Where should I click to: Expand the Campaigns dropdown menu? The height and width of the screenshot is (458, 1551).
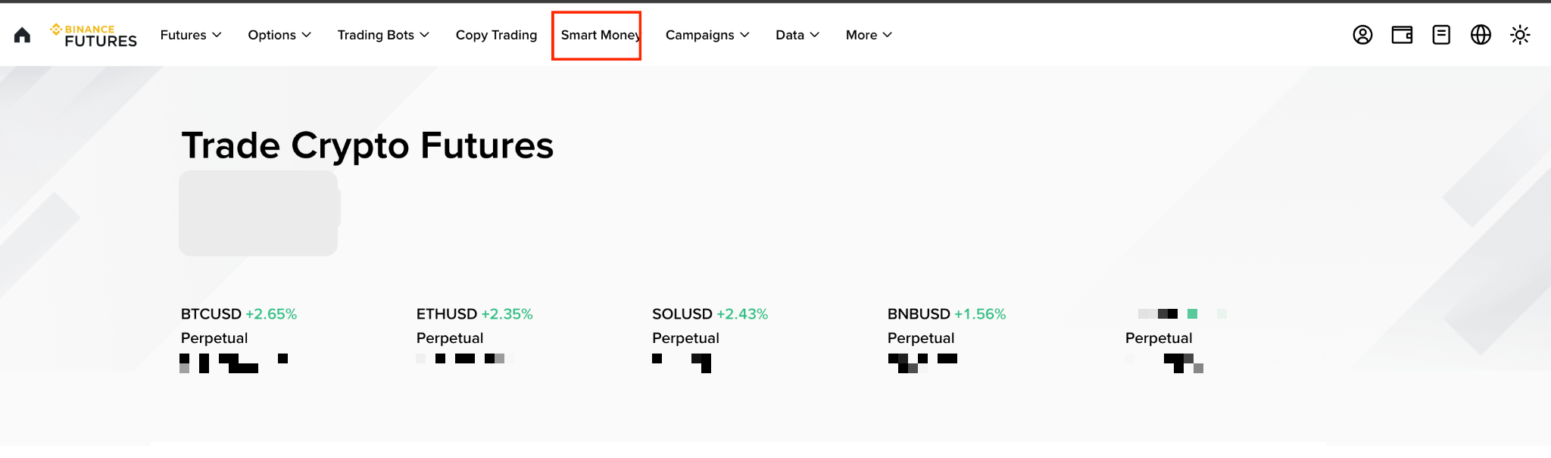(x=707, y=35)
